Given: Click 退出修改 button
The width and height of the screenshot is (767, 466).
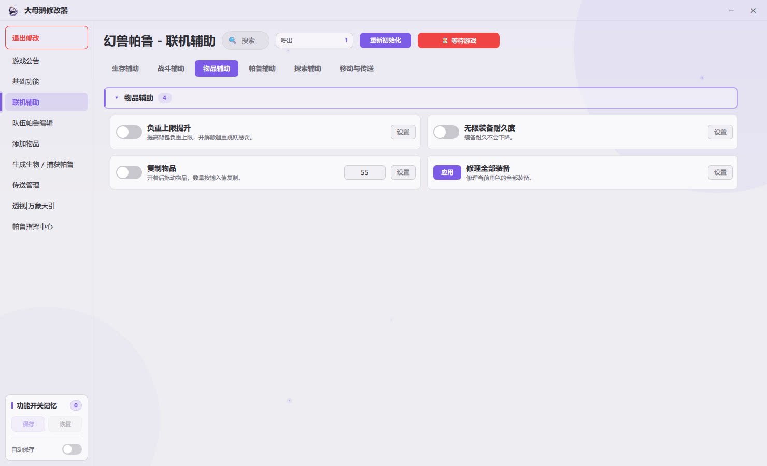Looking at the screenshot, I should click(x=47, y=38).
